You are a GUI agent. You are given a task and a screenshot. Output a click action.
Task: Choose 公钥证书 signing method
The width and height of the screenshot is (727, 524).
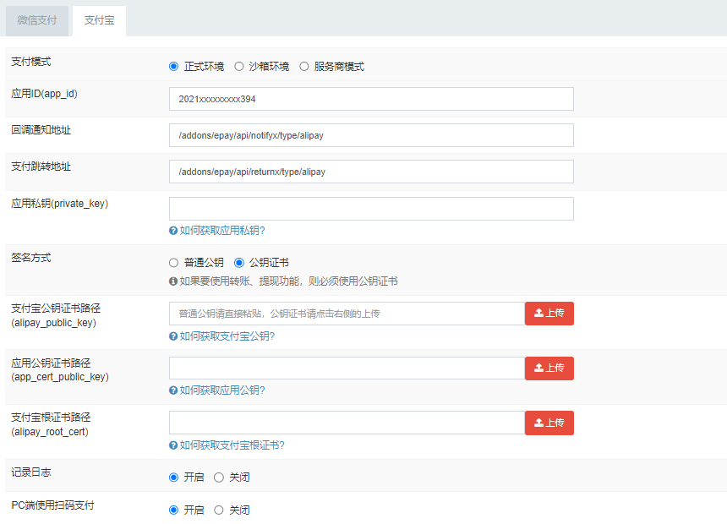(x=239, y=263)
